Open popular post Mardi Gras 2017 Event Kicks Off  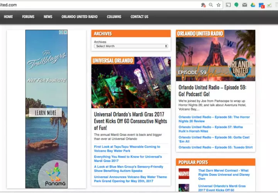point(222,188)
